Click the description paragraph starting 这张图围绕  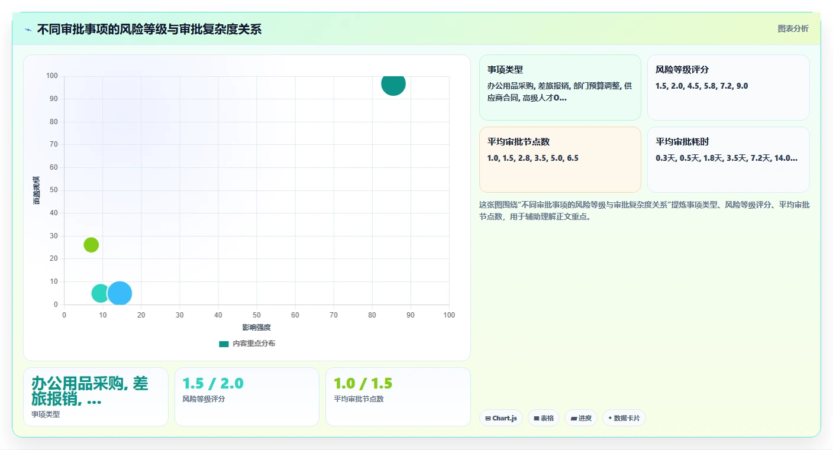coord(644,211)
